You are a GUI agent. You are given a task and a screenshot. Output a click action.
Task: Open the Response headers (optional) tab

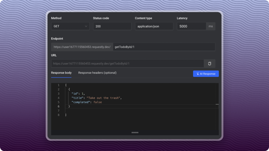pos(97,73)
